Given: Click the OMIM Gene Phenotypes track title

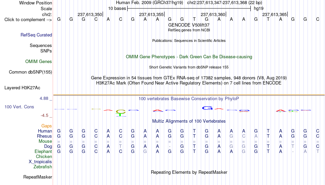Looking at the screenshot, I should 189,57.
